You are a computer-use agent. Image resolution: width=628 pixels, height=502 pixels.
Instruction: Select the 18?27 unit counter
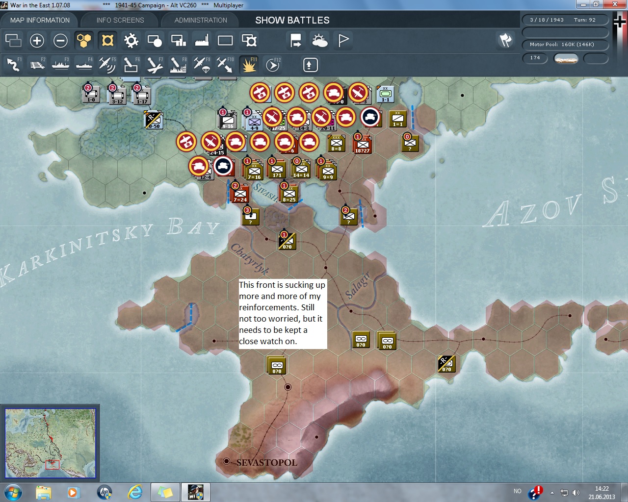pos(363,144)
